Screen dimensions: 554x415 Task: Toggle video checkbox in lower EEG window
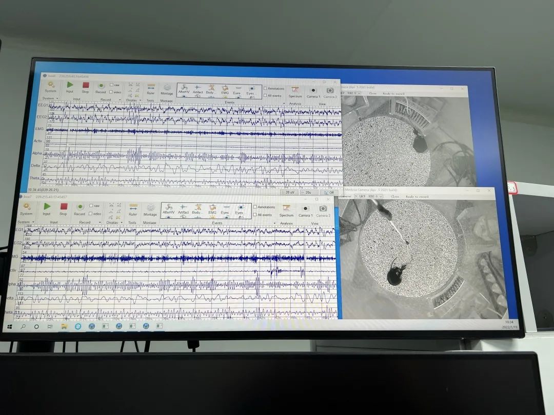click(91, 214)
